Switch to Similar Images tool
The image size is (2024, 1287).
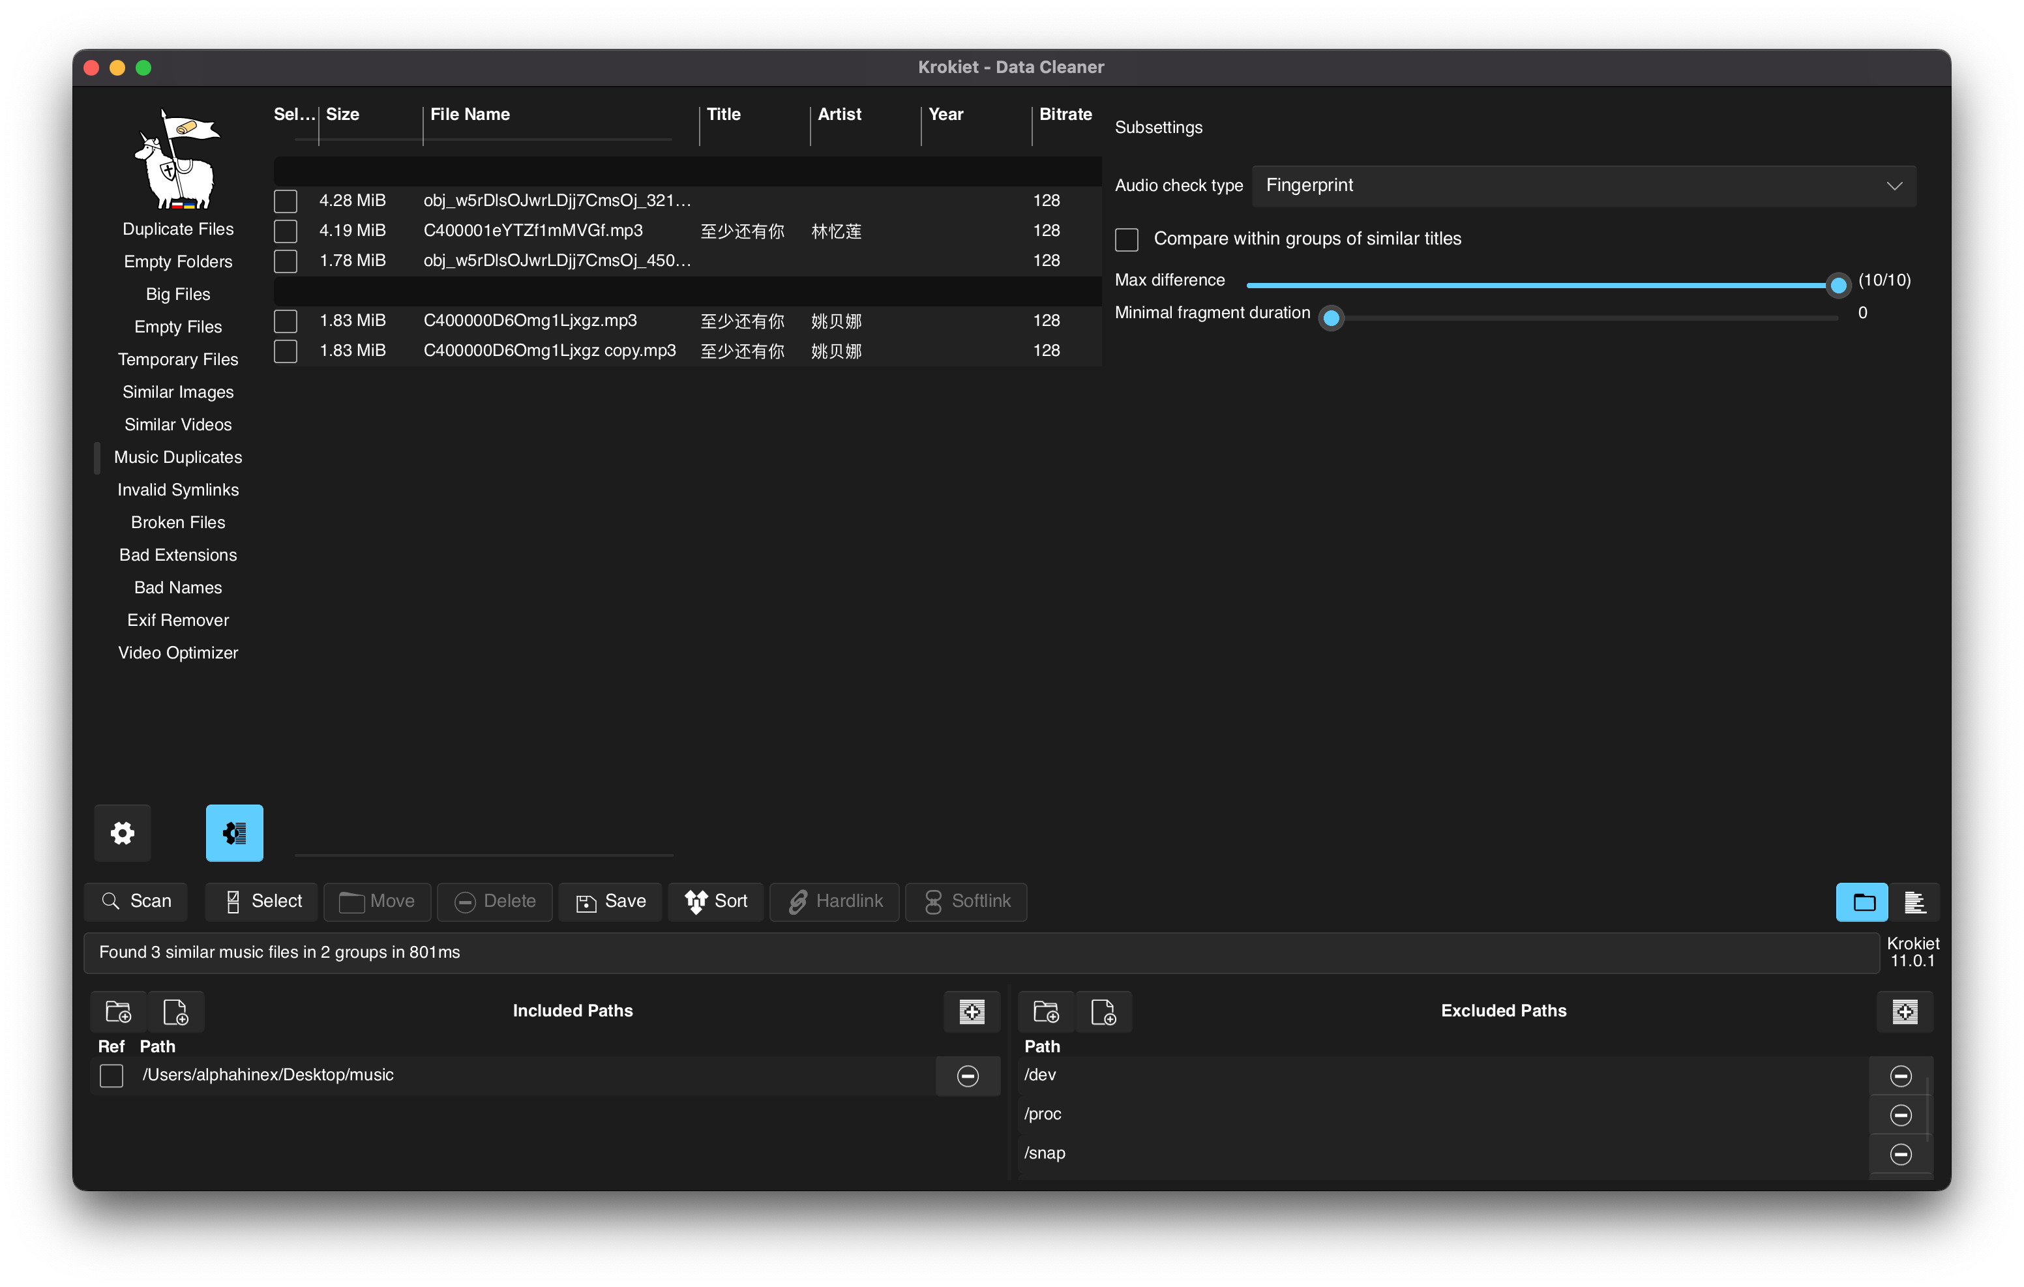tap(178, 392)
